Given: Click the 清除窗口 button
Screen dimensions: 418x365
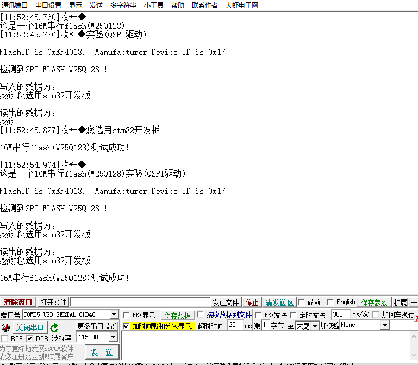Looking at the screenshot, I should pos(18,303).
